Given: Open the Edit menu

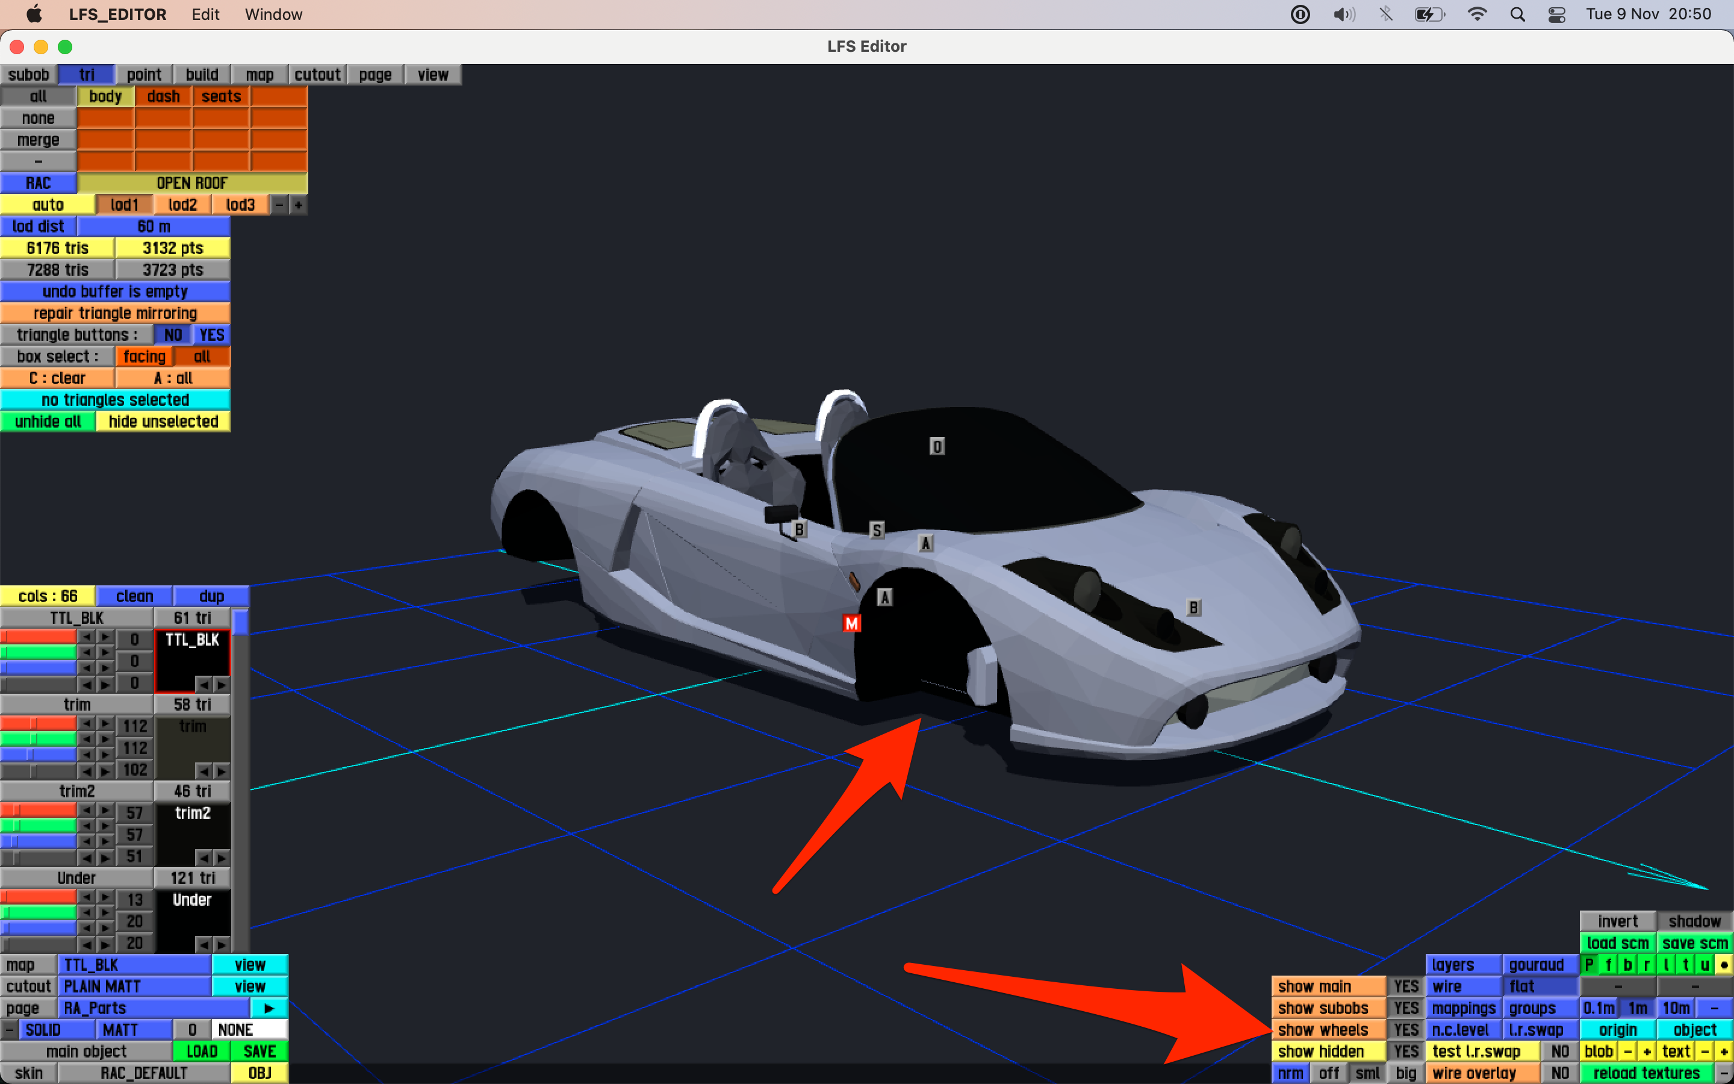Looking at the screenshot, I should click(205, 14).
